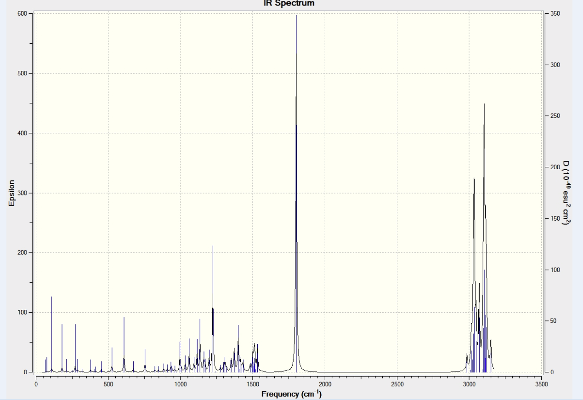Click the 600 tick on the Epsilon axis

[x=23, y=13]
